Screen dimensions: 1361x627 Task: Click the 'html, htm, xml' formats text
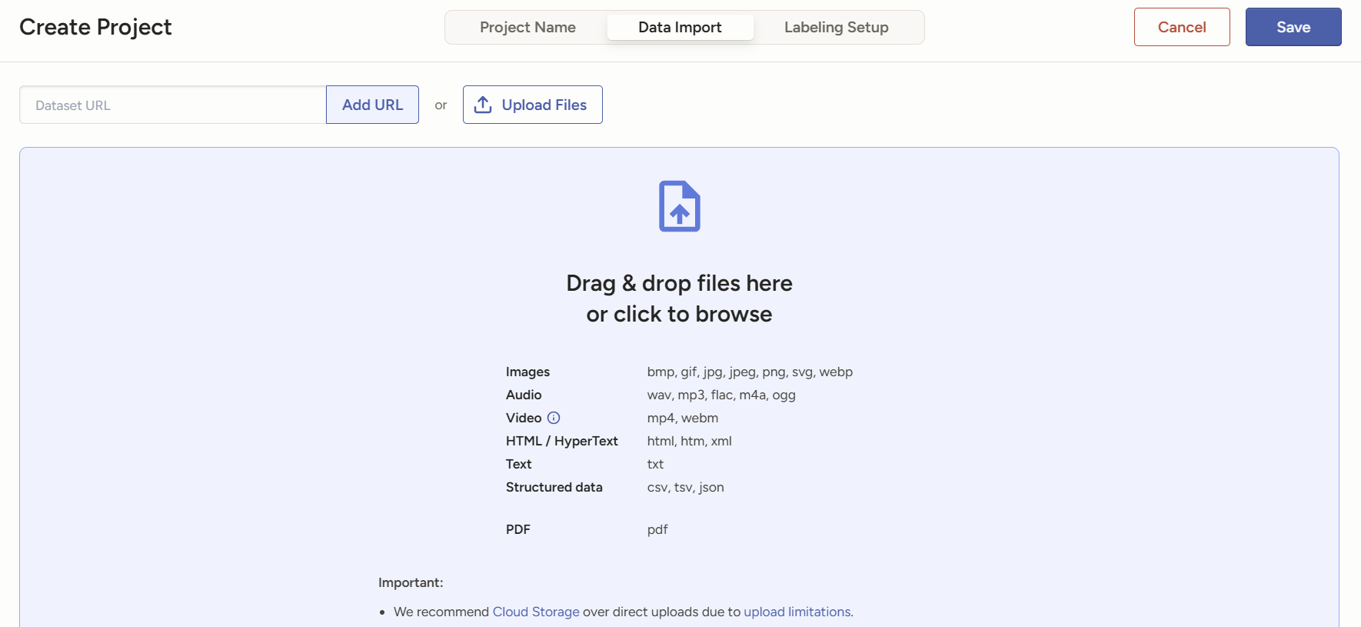[690, 441]
